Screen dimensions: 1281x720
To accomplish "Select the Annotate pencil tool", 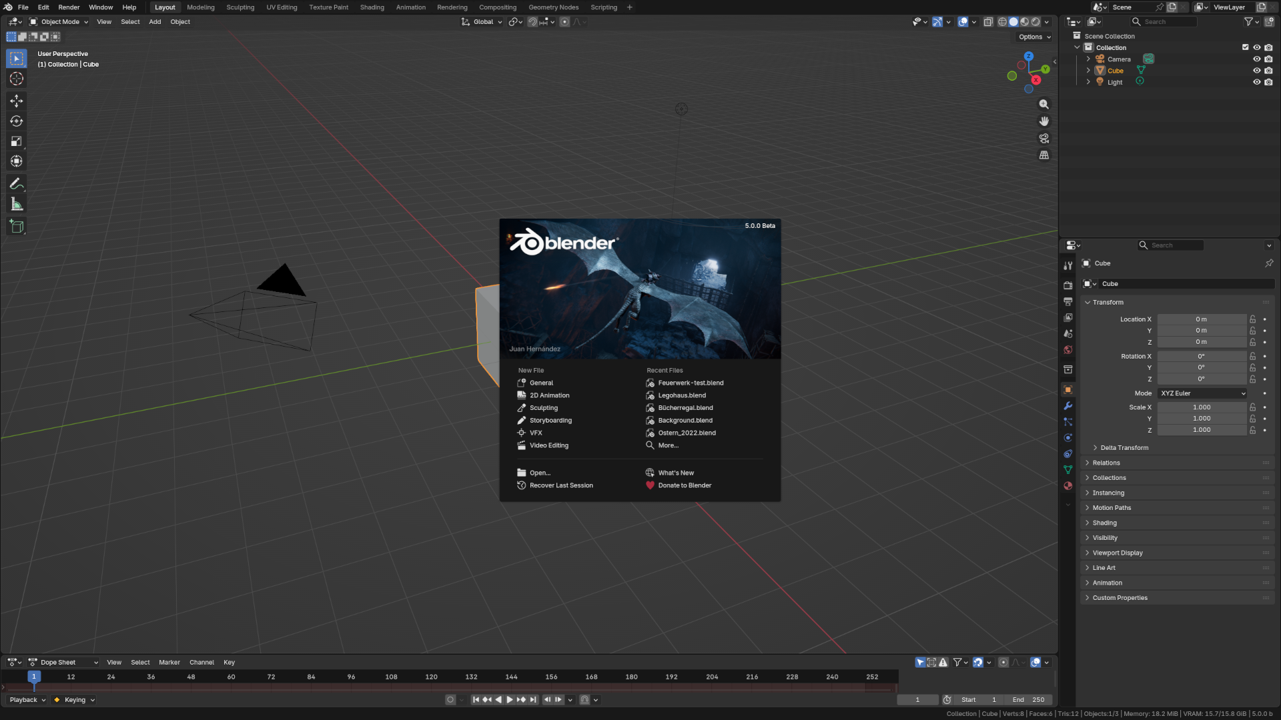I will tap(17, 183).
